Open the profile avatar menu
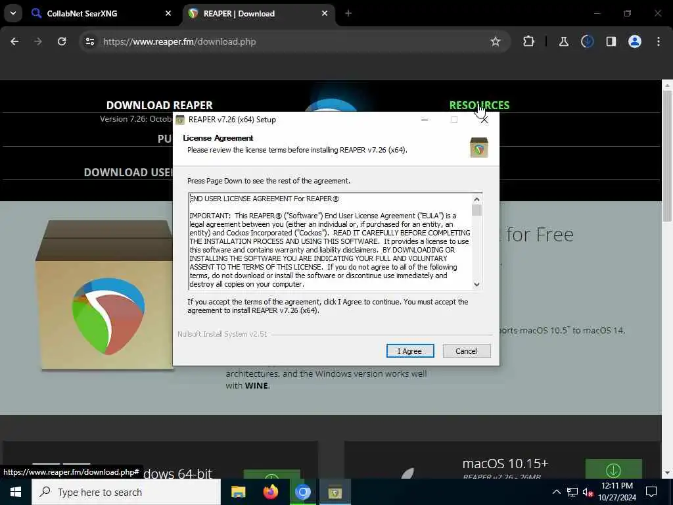The image size is (673, 505). (x=634, y=41)
